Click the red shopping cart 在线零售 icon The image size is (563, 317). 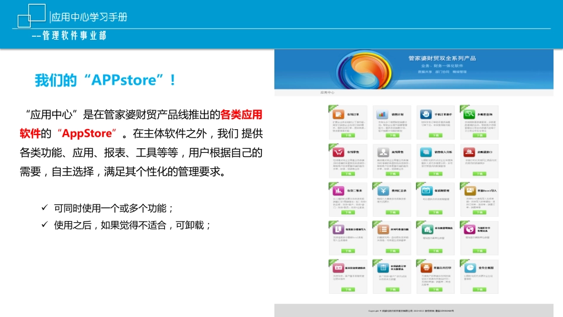coord(338,152)
